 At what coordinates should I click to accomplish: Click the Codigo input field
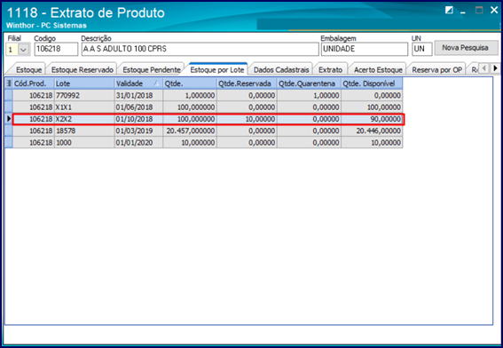click(56, 49)
